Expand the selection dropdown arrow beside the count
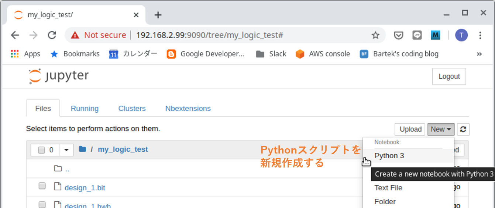Viewport: 495px width, 208px height. coord(66,150)
